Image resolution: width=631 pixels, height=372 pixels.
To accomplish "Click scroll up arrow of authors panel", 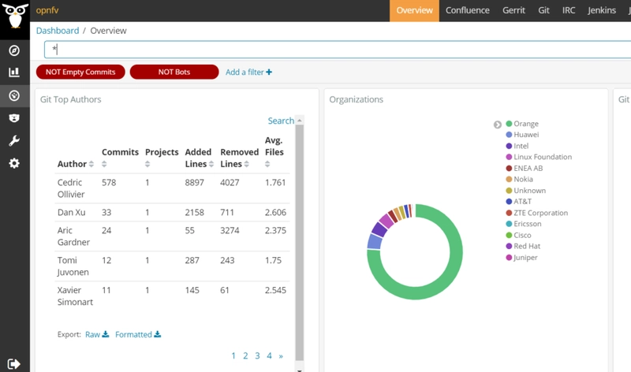I will click(x=300, y=121).
